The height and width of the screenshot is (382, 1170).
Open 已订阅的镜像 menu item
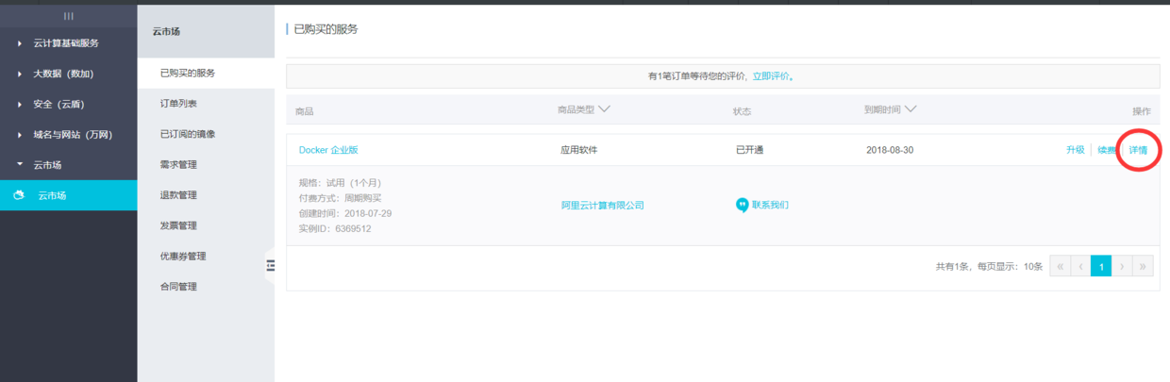tap(188, 134)
